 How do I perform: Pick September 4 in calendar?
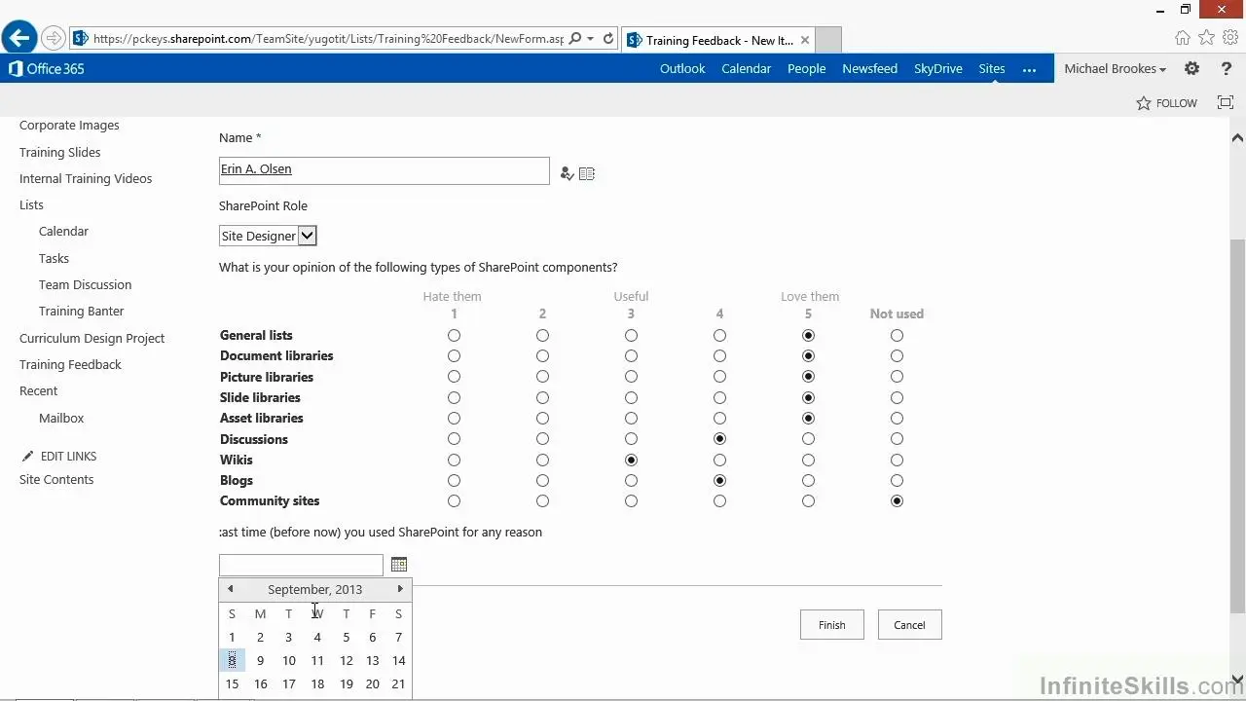pyautogui.click(x=316, y=637)
